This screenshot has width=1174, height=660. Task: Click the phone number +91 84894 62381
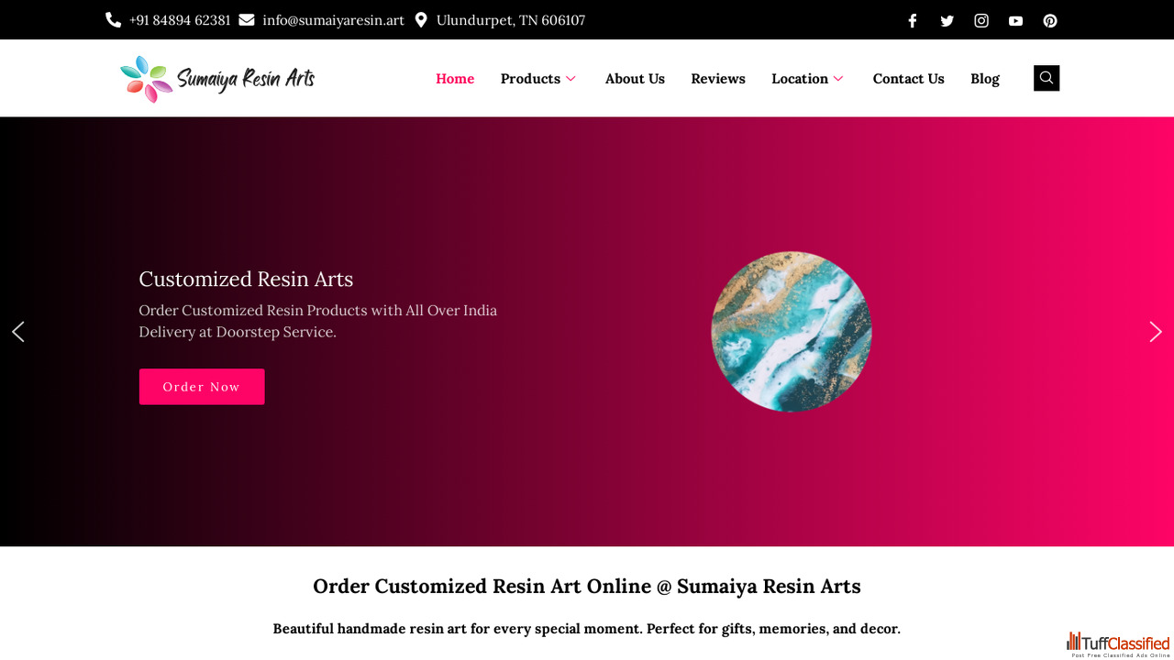coord(179,20)
